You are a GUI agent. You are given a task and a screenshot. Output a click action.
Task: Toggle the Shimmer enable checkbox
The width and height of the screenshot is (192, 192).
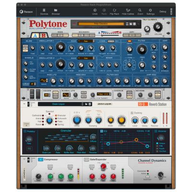coord(156,131)
